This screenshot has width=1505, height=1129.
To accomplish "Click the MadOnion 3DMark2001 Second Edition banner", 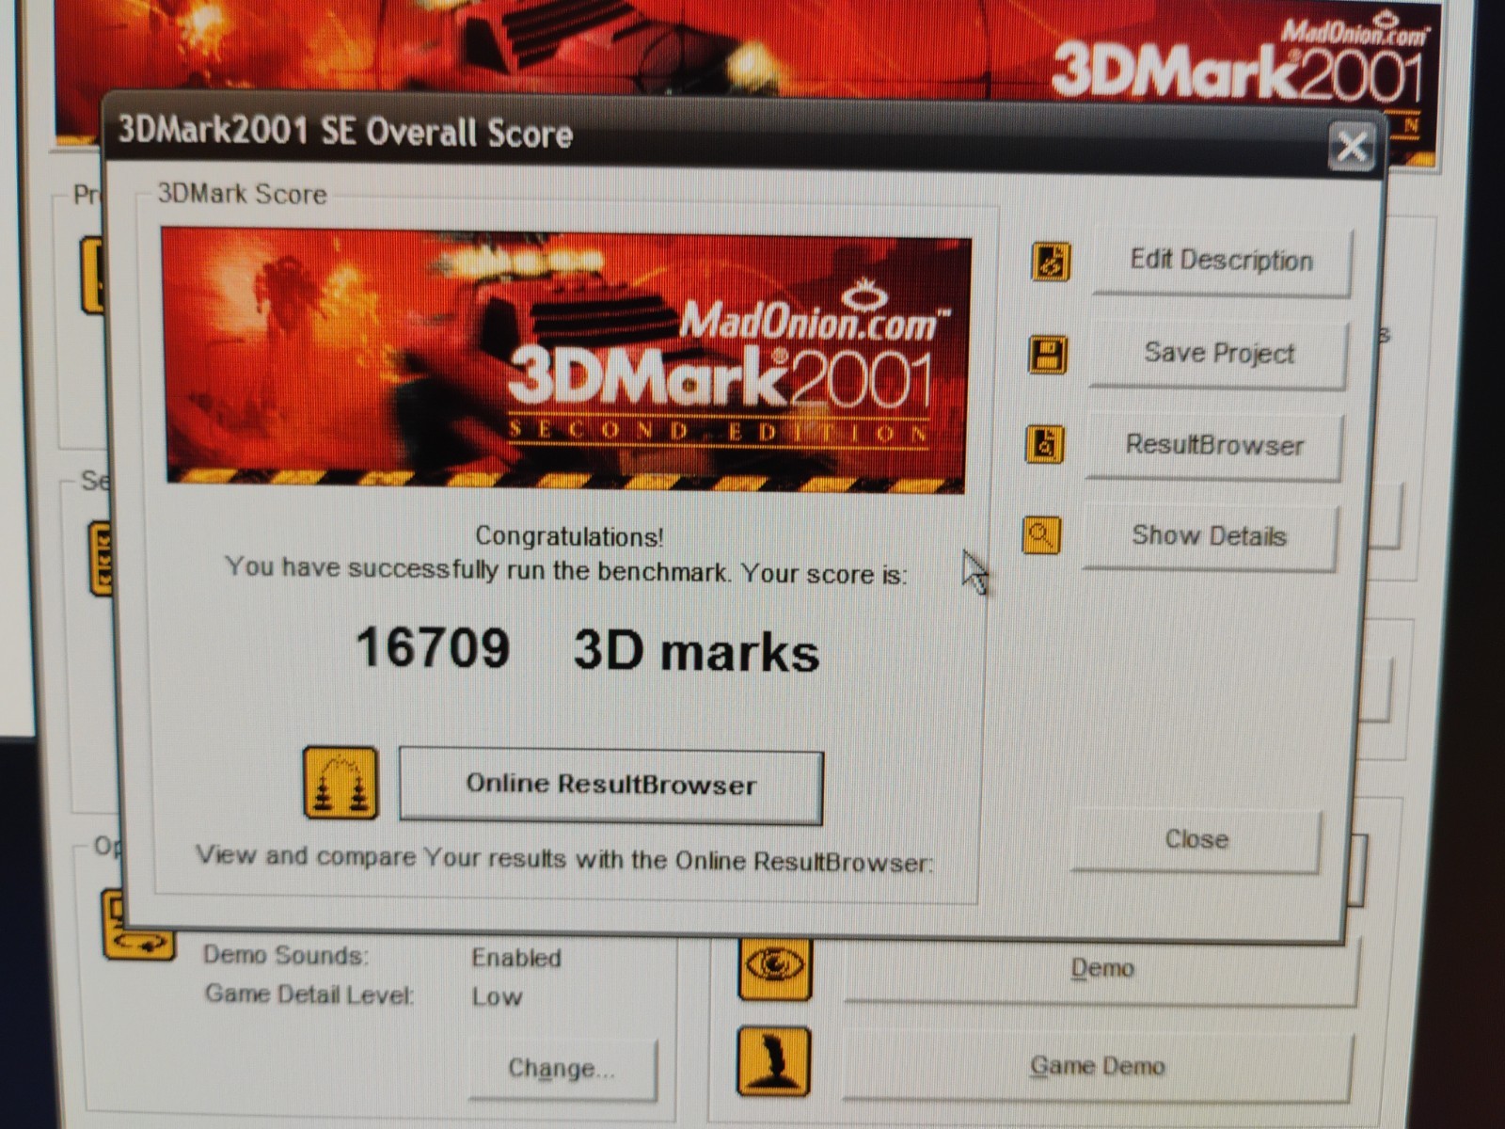I will [x=566, y=358].
